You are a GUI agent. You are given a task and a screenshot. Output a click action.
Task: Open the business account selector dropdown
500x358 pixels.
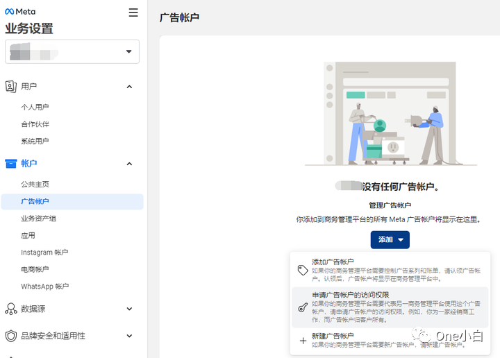pos(72,51)
